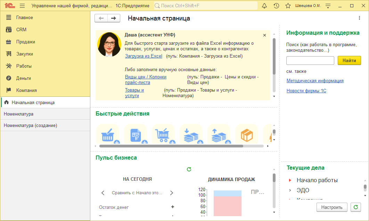The height and width of the screenshot is (221, 369).
Task: Focus the global search field Поиск Ctrl+Shift+F
Action: click(x=206, y=6)
